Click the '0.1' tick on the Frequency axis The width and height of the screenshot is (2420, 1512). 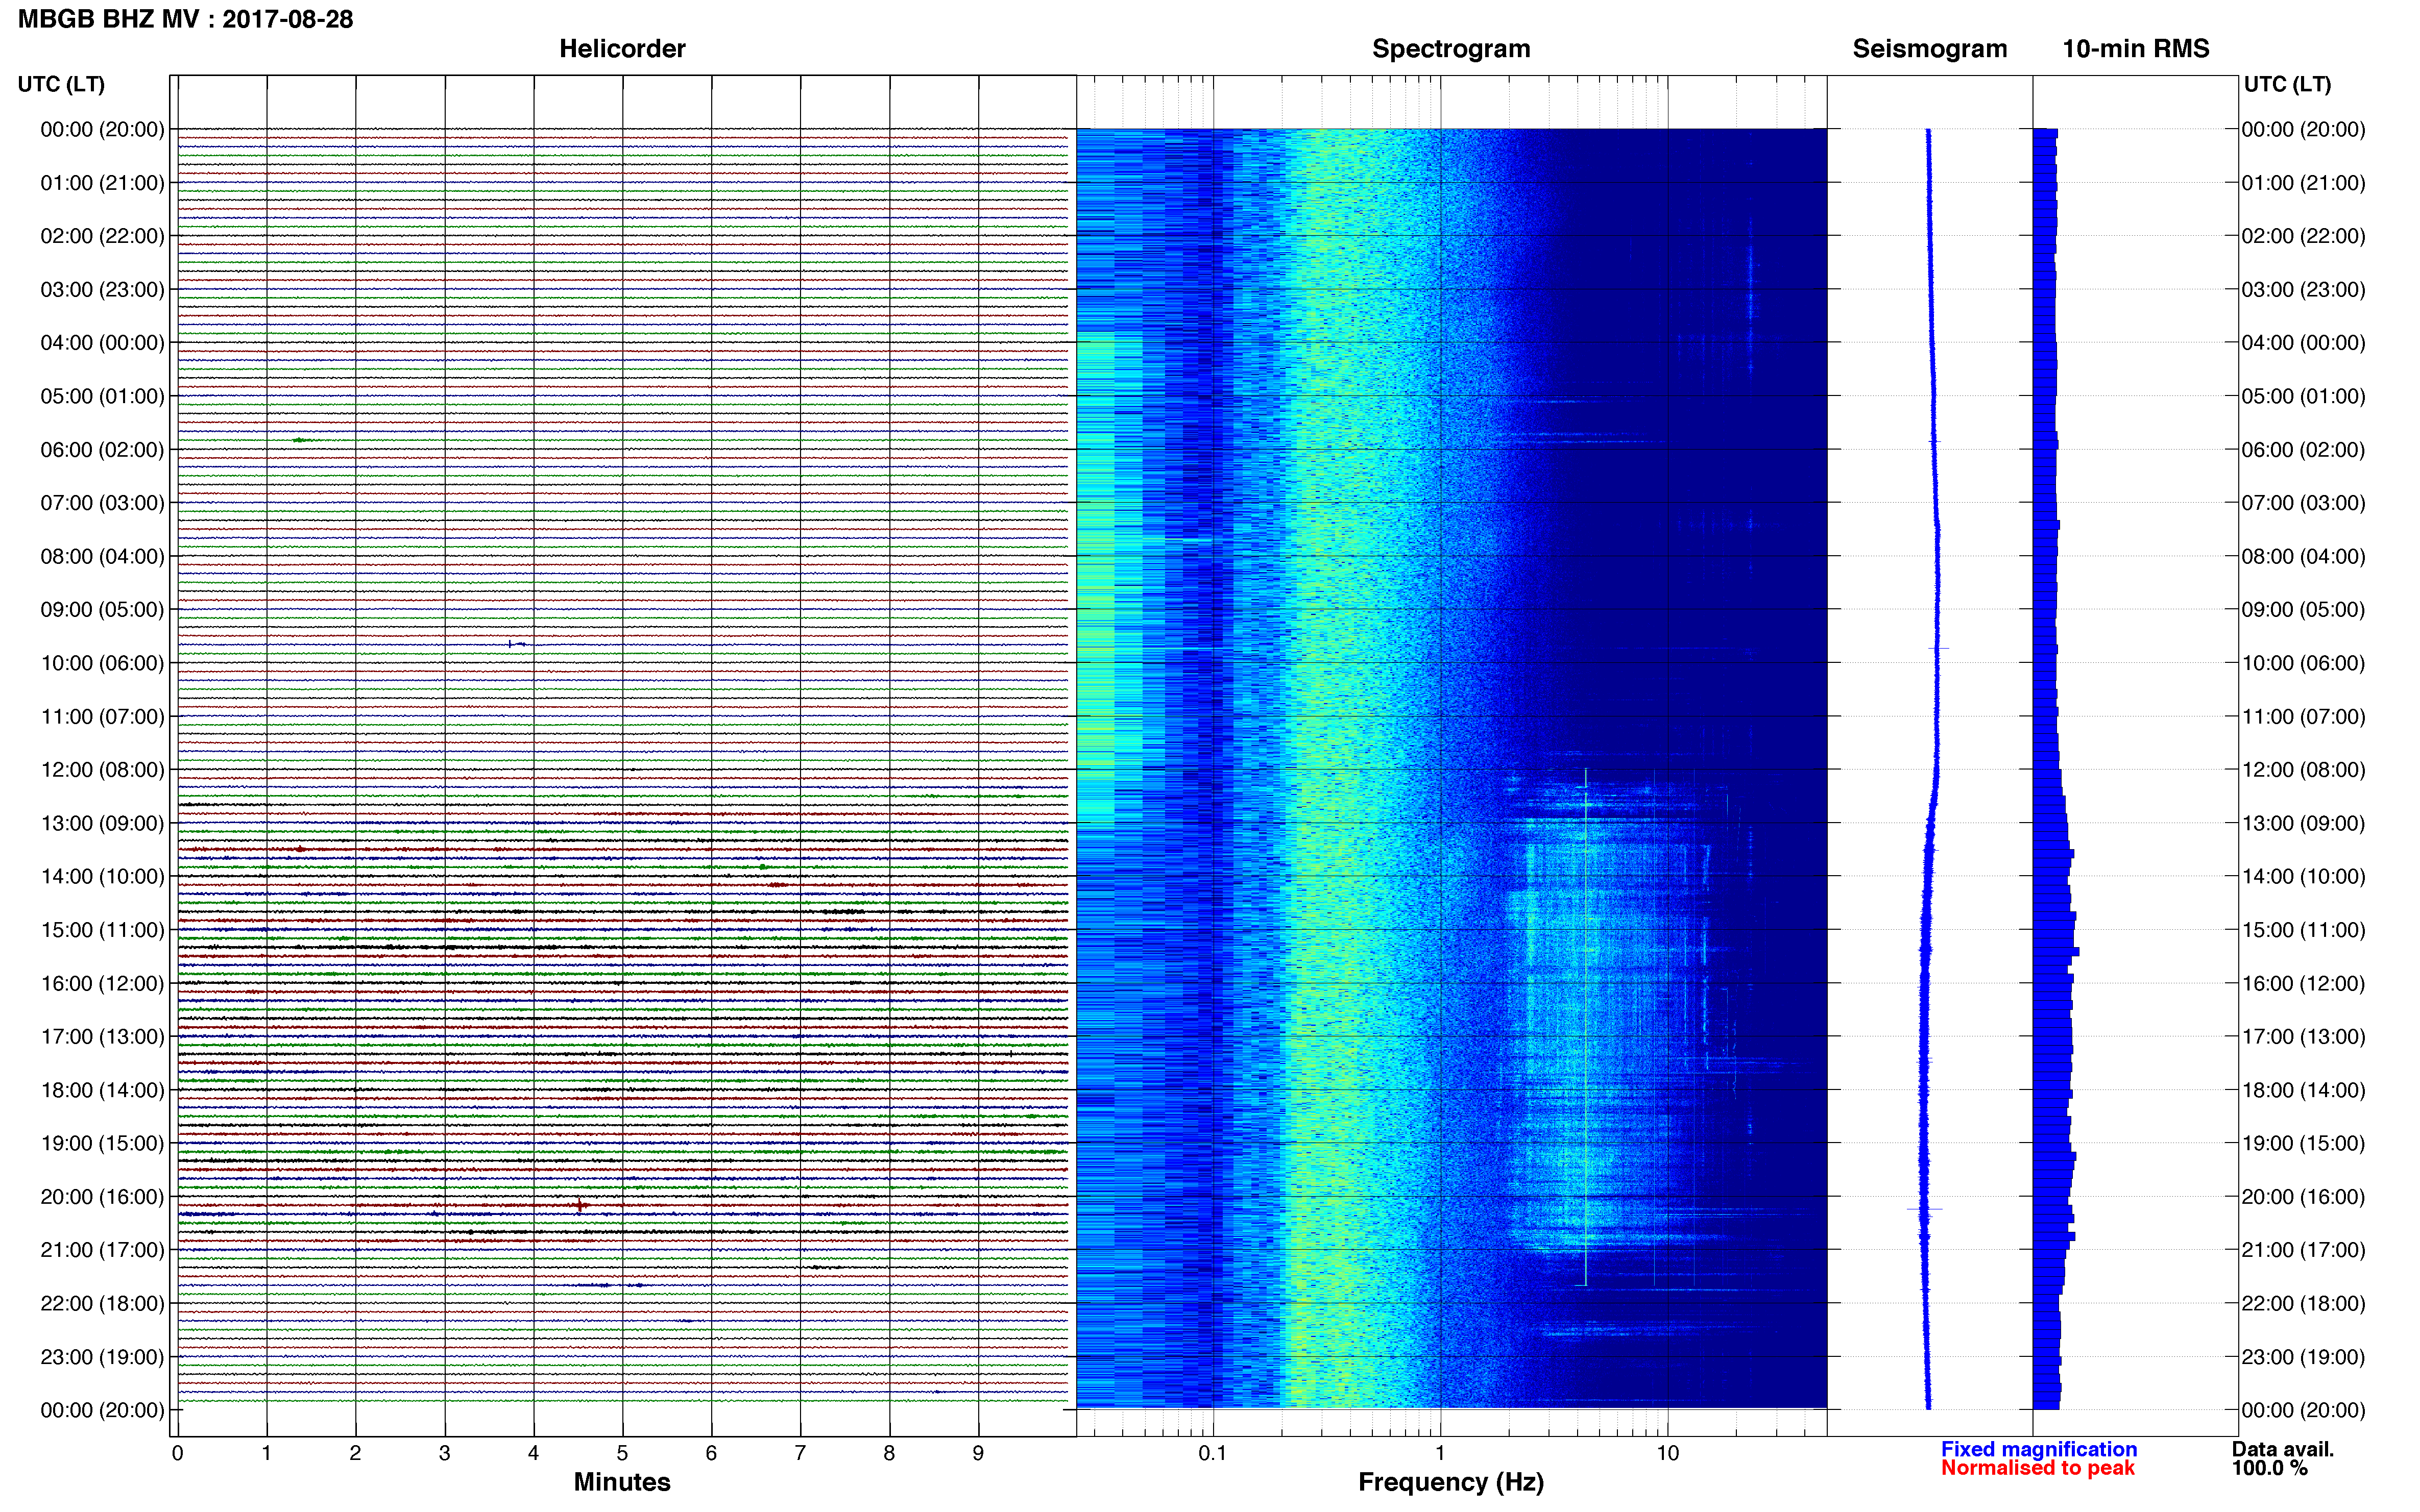[1213, 1454]
